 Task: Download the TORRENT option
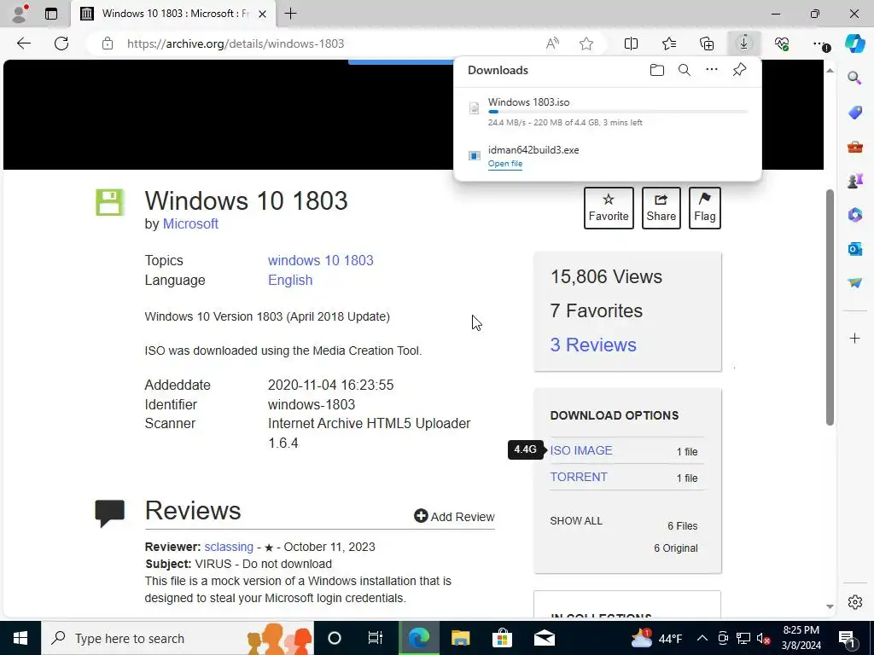579,477
